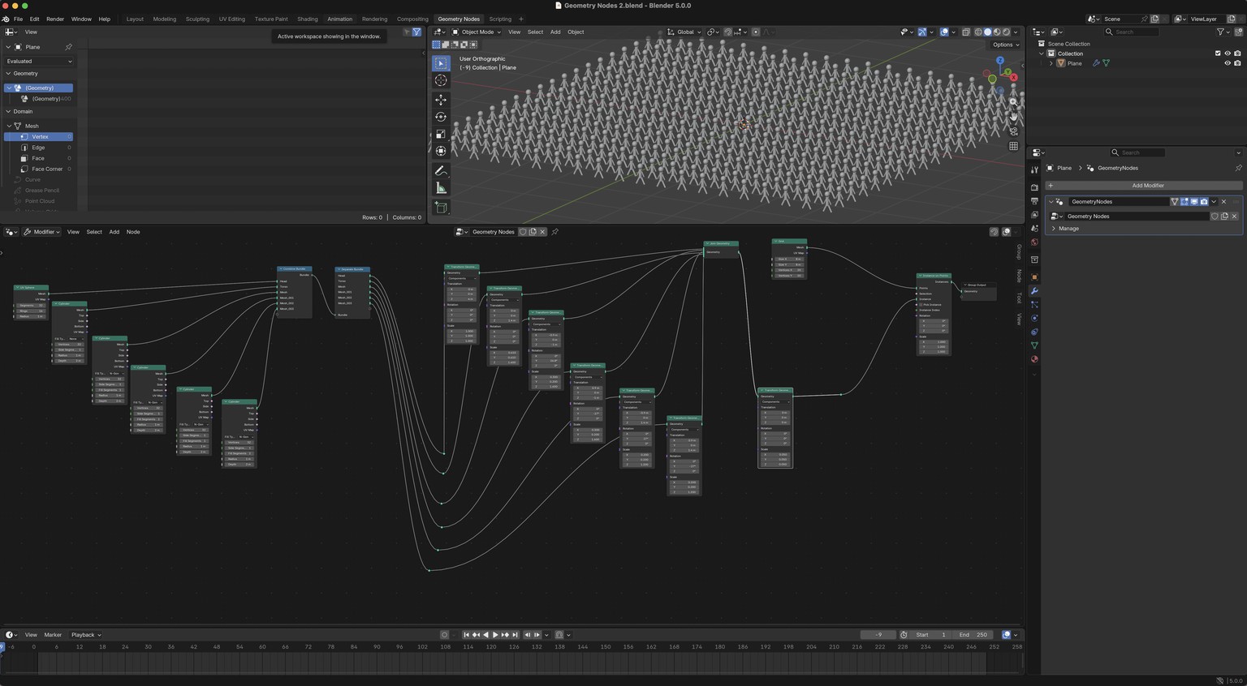Image resolution: width=1247 pixels, height=686 pixels.
Task: Toggle Collection exclude checkbox in outliner
Action: (x=1218, y=54)
